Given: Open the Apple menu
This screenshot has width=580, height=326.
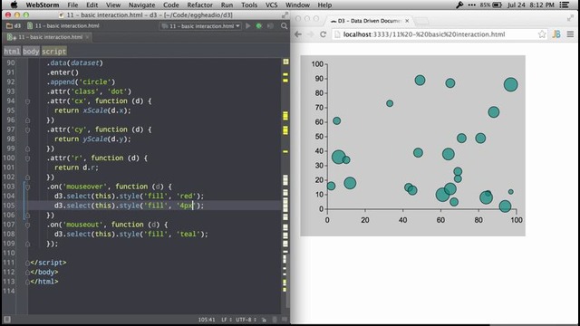Looking at the screenshot, I should pos(14,5).
